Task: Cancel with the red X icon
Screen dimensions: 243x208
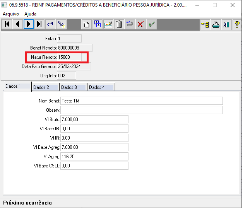Action: [x=141, y=24]
